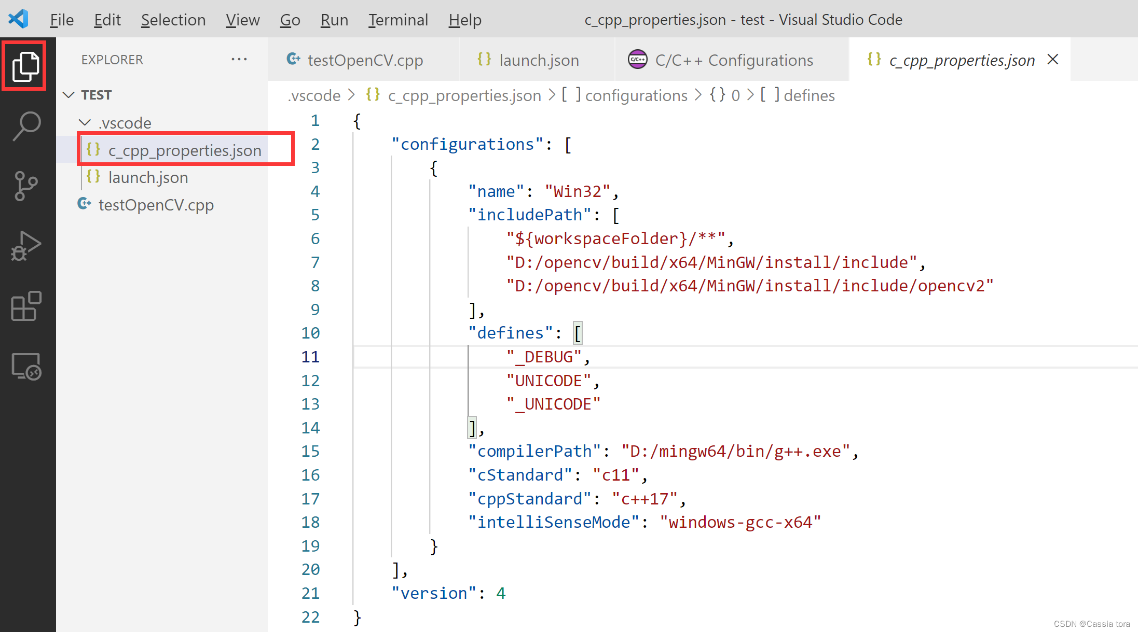Click the "Win32" name value

point(578,191)
